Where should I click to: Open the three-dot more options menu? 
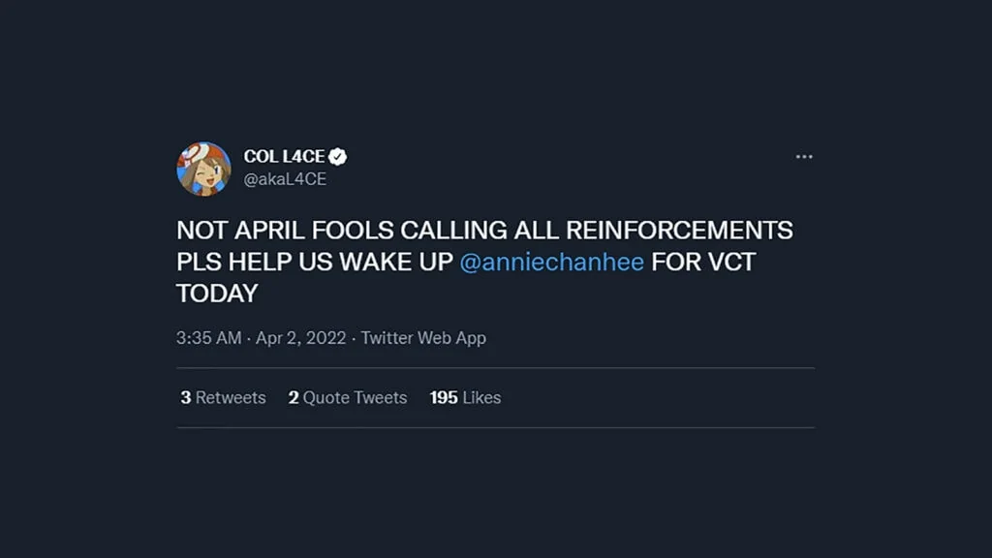804,156
